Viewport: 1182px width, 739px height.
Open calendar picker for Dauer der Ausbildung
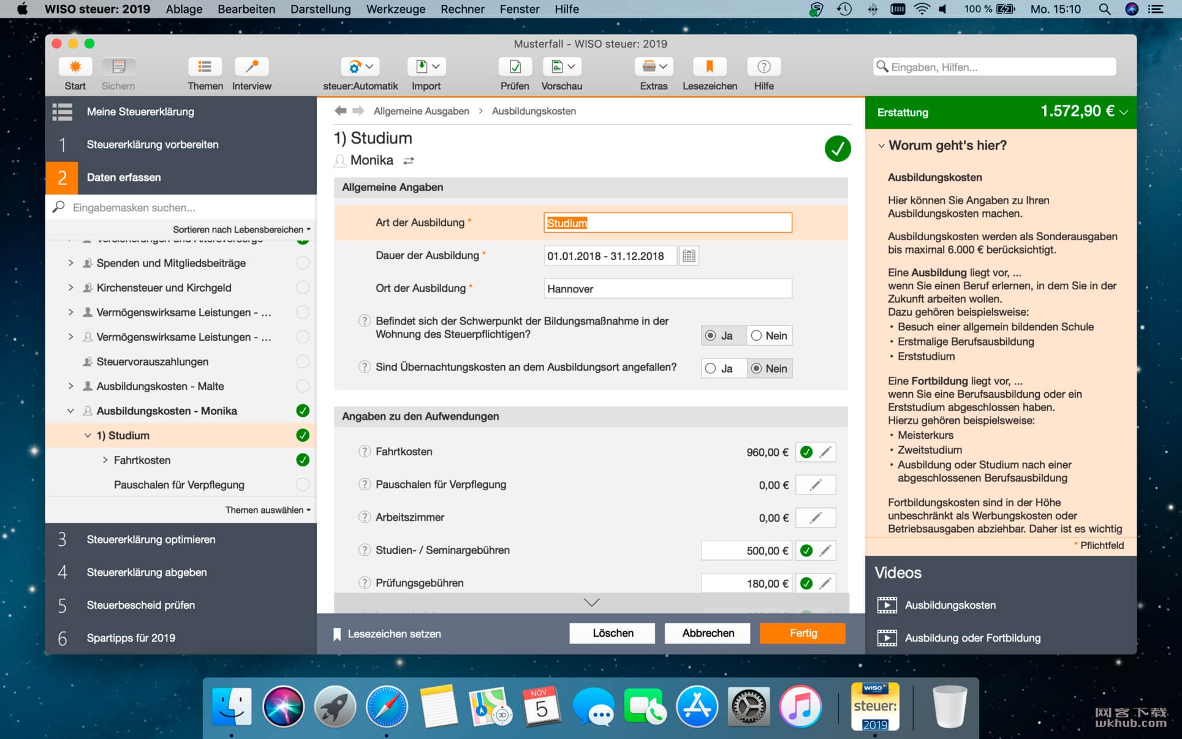[x=689, y=256]
